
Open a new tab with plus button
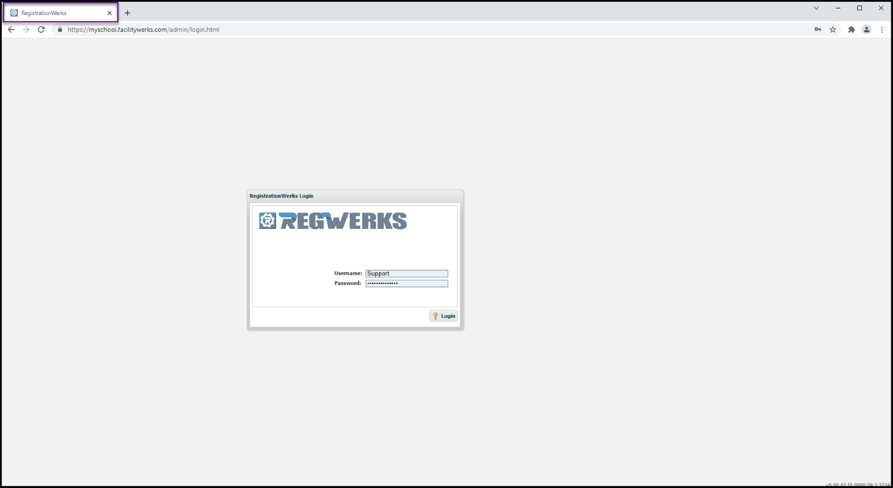coord(127,13)
